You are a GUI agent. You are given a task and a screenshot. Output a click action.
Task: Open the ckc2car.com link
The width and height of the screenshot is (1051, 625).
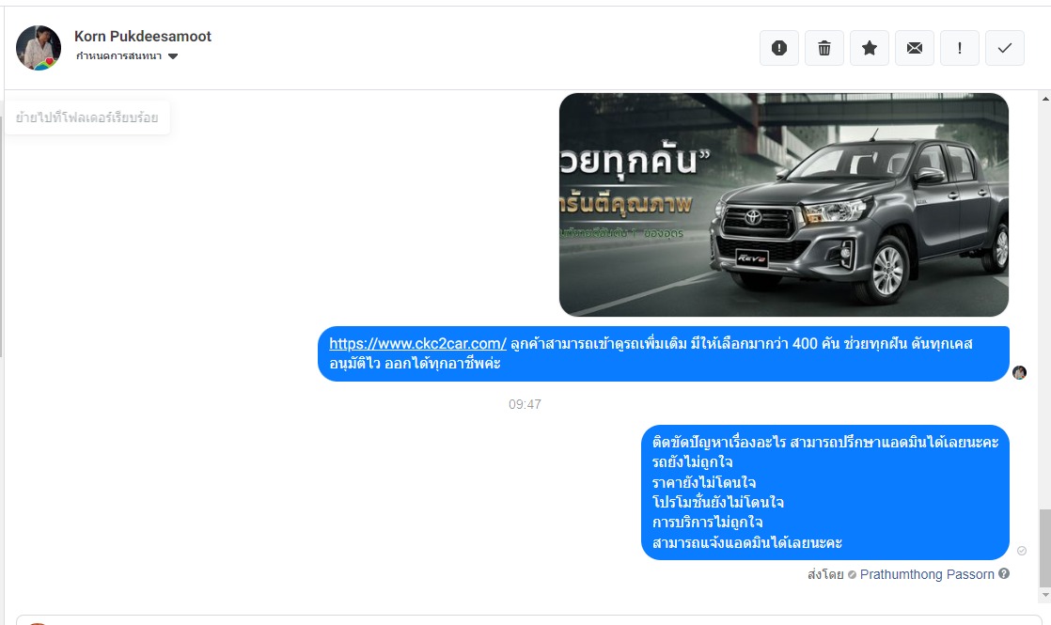click(417, 344)
